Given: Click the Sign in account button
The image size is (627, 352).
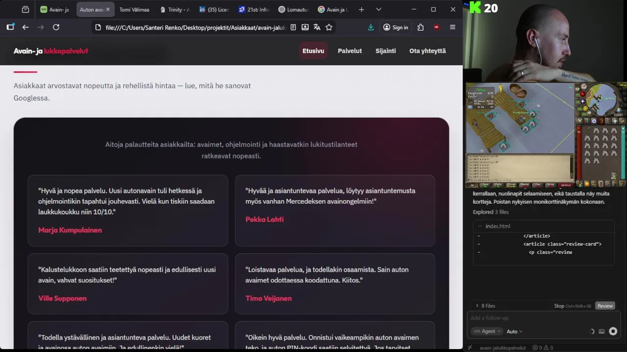Looking at the screenshot, I should [395, 27].
